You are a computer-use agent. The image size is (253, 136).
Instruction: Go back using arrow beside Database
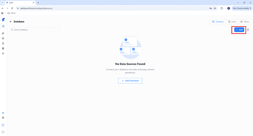11,22
